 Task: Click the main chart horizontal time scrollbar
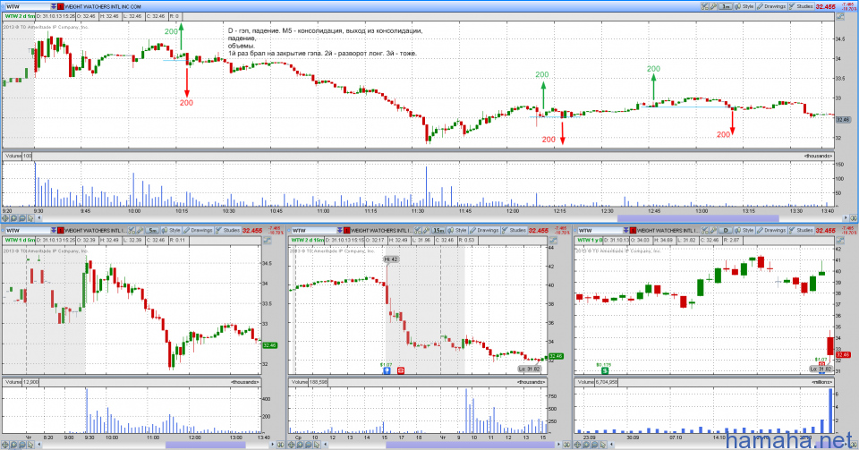[x=698, y=218]
